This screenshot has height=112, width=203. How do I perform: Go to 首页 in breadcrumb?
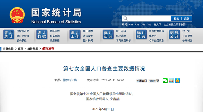(20, 49)
